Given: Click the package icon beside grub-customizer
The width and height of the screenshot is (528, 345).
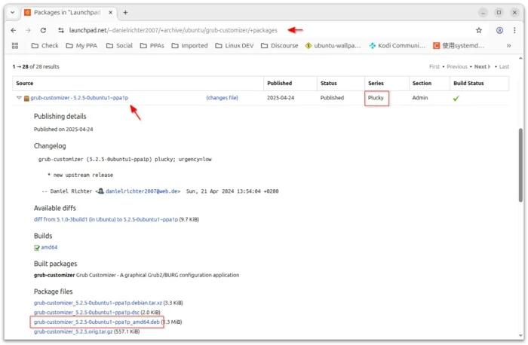Looking at the screenshot, I should click(26, 98).
